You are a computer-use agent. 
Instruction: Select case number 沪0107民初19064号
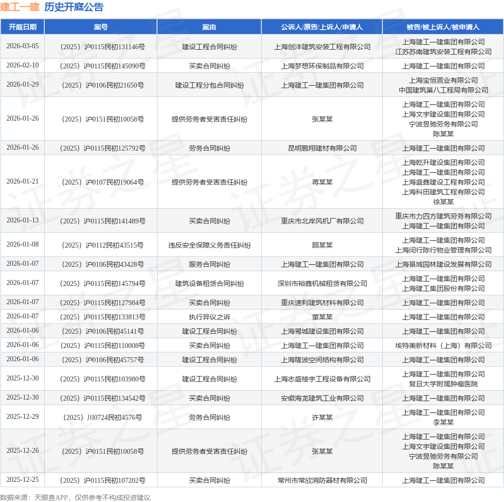click(x=102, y=182)
